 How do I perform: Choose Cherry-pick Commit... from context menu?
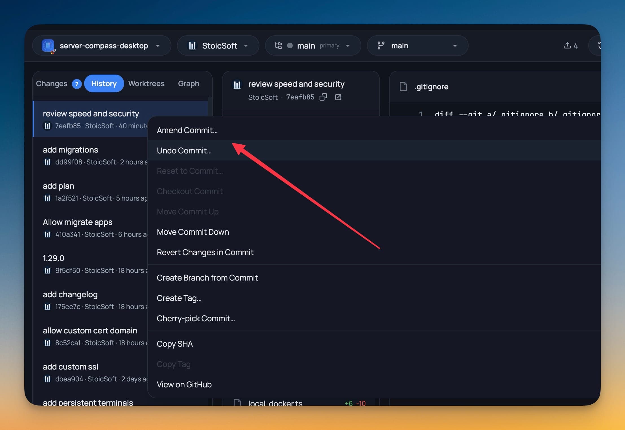point(374,318)
